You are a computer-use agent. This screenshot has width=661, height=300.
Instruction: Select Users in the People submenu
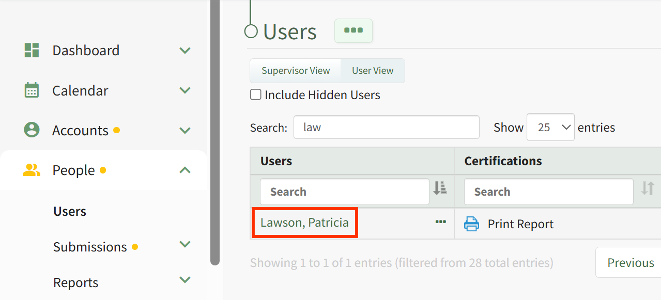tap(70, 211)
